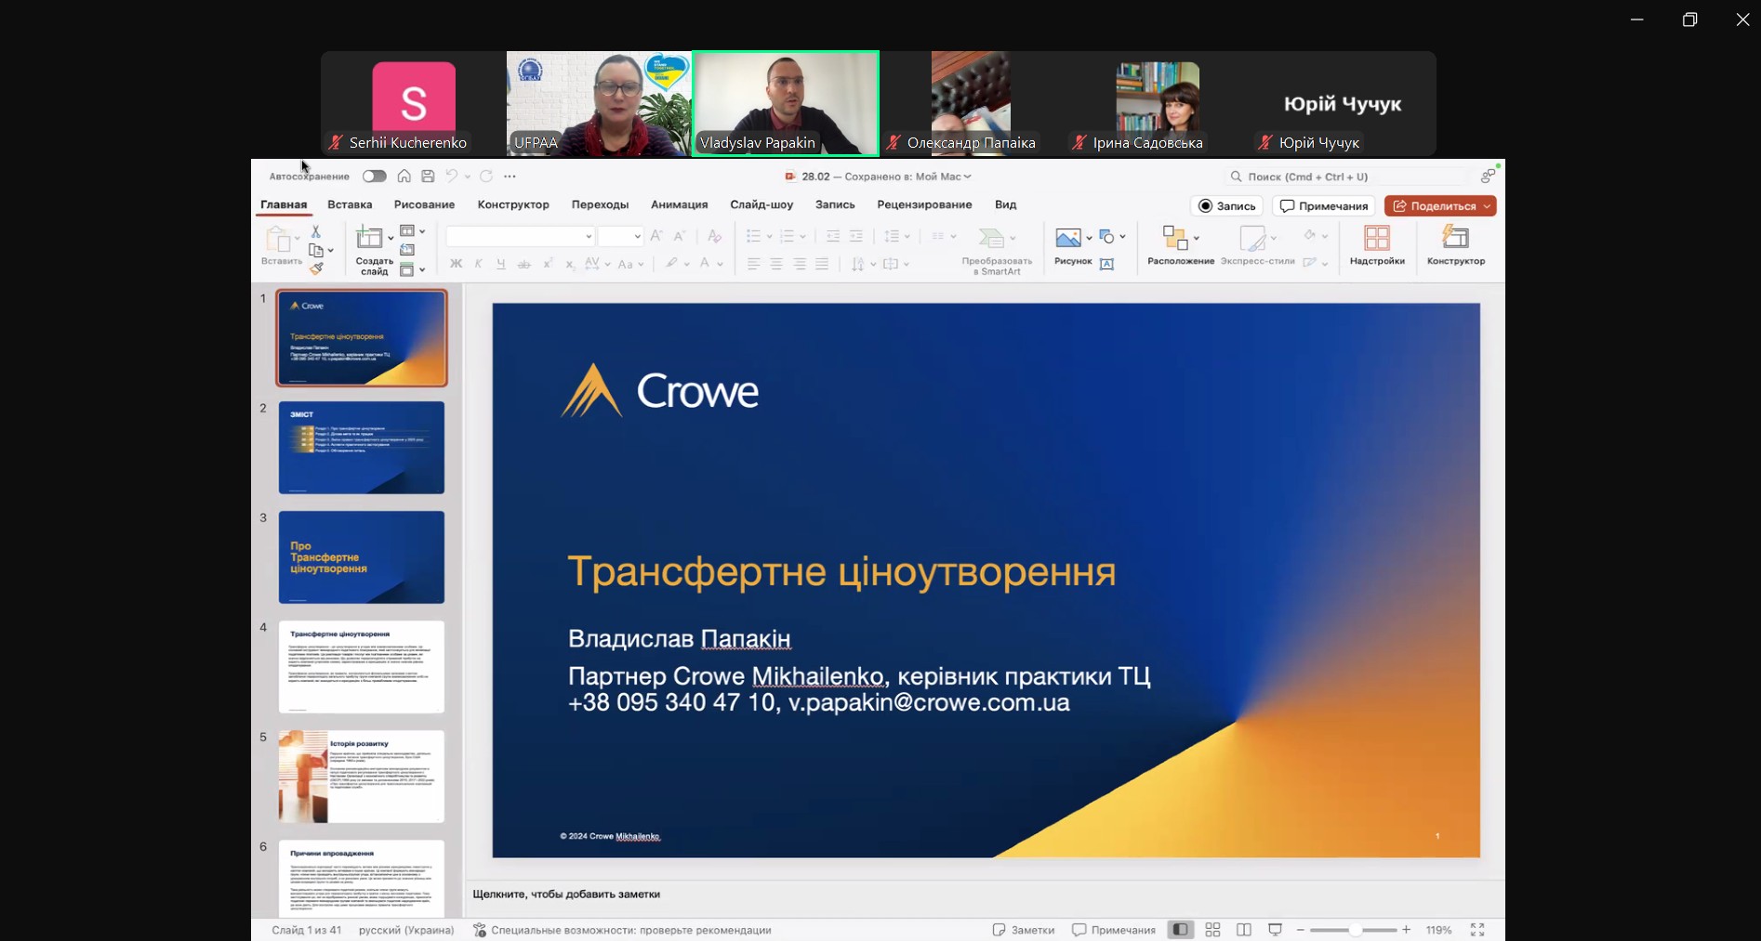
Task: Toggle Underline (Ч) formatting
Action: pyautogui.click(x=501, y=264)
